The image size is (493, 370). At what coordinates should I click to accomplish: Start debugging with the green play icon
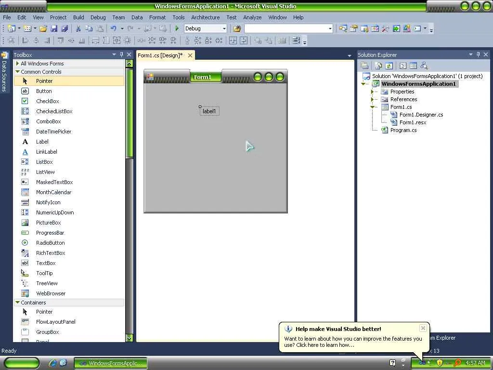[x=177, y=28]
